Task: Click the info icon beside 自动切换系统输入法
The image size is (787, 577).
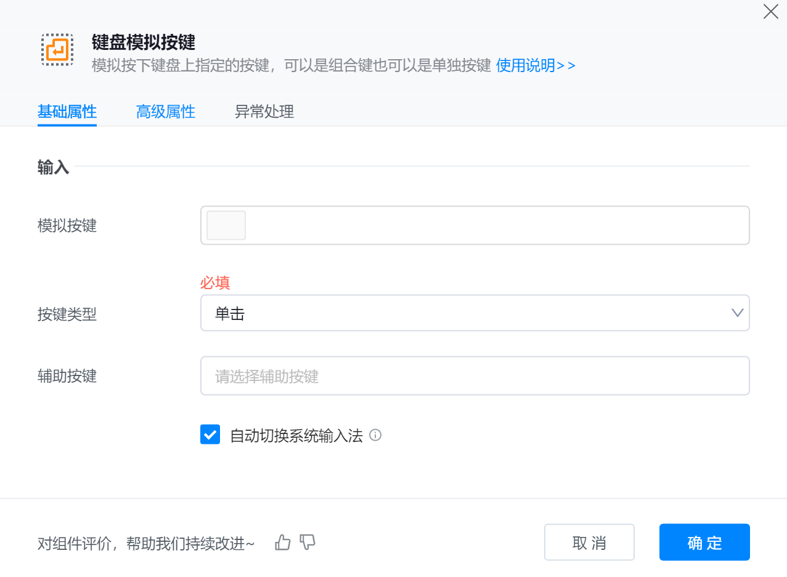Action: pyautogui.click(x=375, y=435)
